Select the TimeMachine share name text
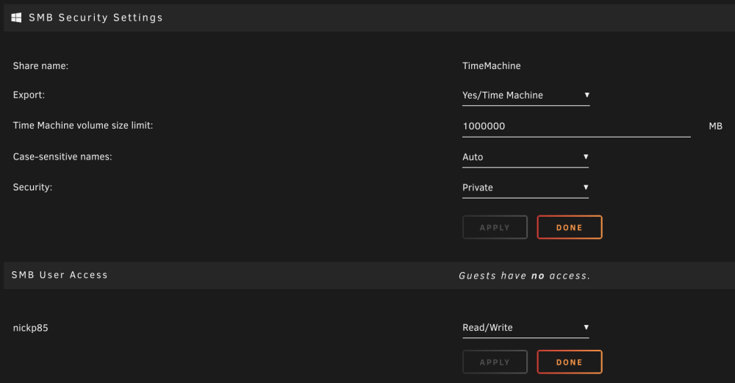Screen dimensions: 735x383 point(491,66)
